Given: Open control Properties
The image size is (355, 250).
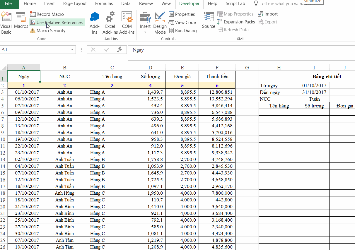Looking at the screenshot, I should [x=182, y=14].
